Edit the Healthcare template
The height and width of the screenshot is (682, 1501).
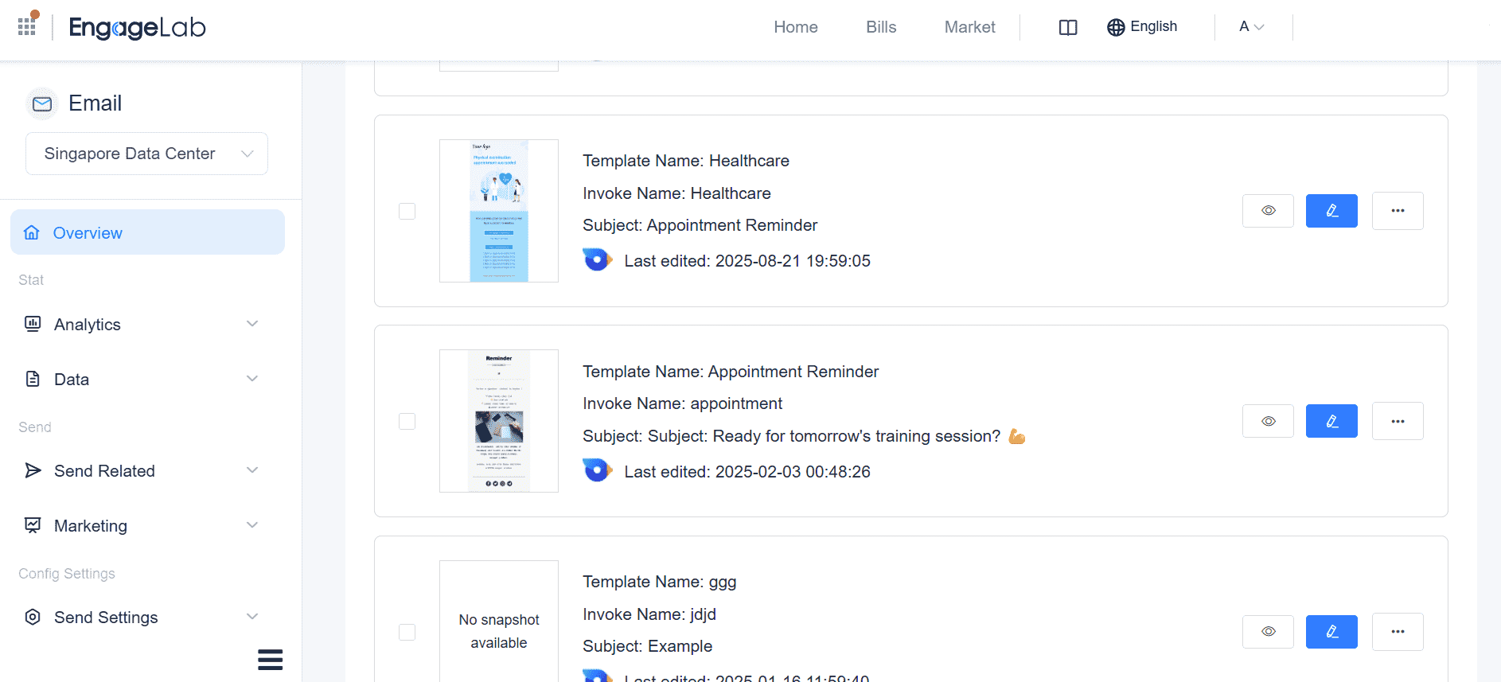tap(1331, 211)
